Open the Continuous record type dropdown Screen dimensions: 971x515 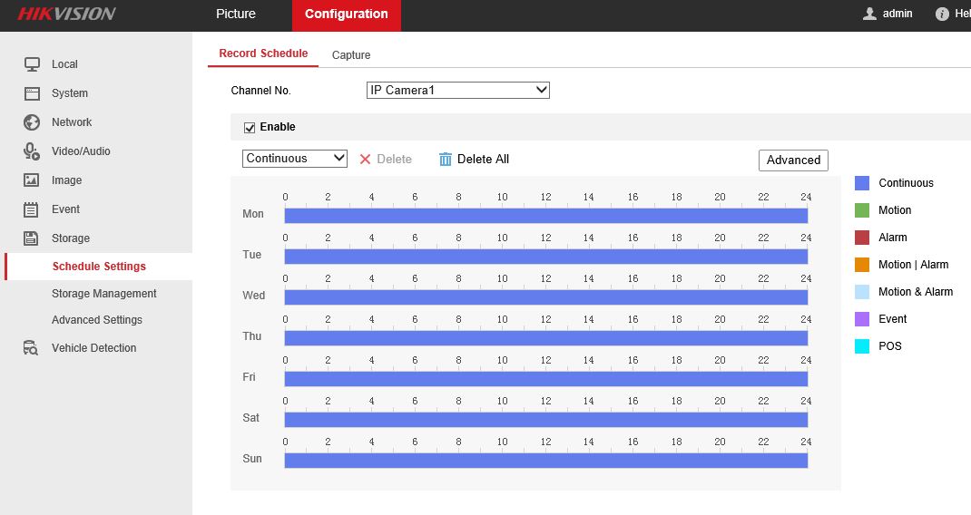click(295, 159)
